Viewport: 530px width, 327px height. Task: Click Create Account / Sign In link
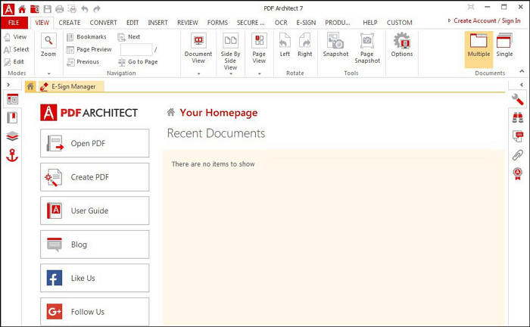point(487,21)
